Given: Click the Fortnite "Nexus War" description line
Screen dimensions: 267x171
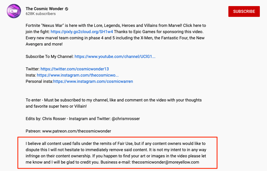Looking at the screenshot, I should click(x=116, y=25).
